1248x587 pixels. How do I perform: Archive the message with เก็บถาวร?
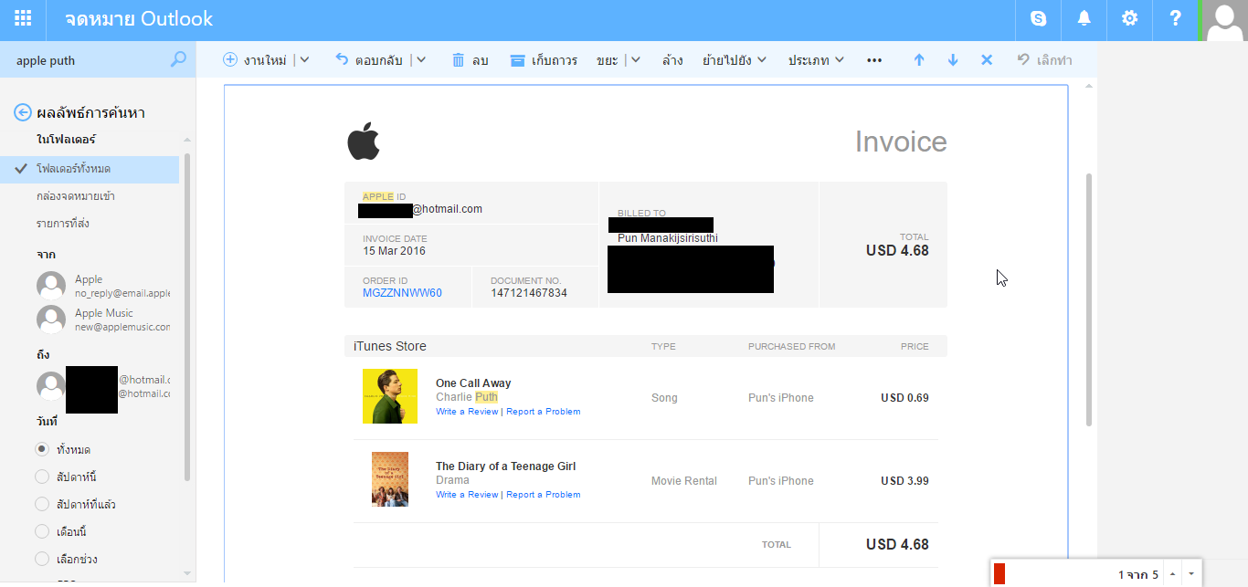543,60
